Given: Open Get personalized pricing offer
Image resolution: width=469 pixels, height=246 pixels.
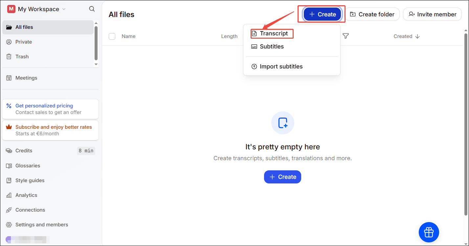Looking at the screenshot, I should [44, 105].
